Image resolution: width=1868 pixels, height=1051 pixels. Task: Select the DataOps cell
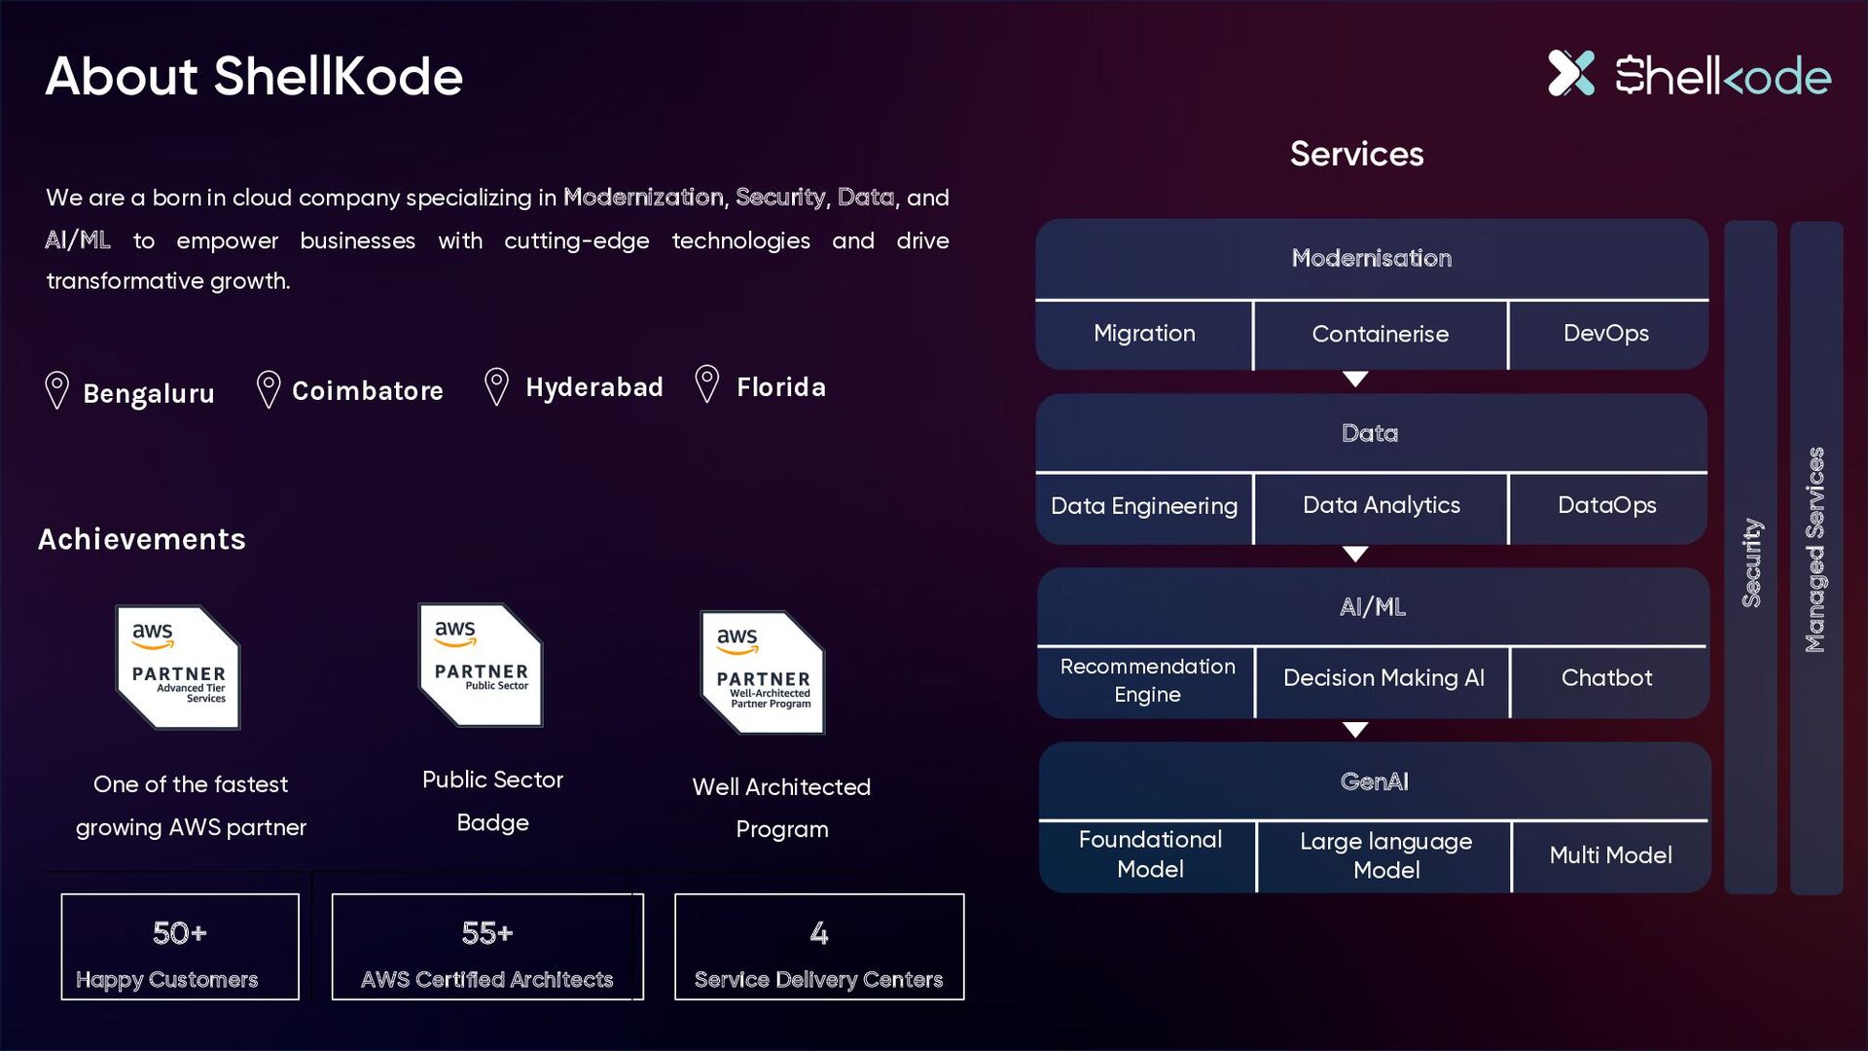1608,508
